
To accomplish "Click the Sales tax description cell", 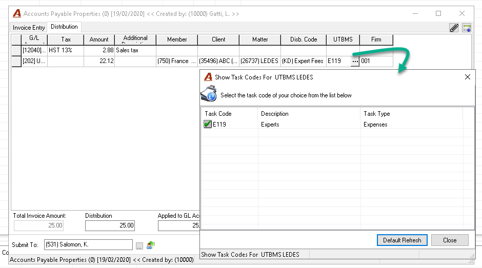I will [135, 50].
